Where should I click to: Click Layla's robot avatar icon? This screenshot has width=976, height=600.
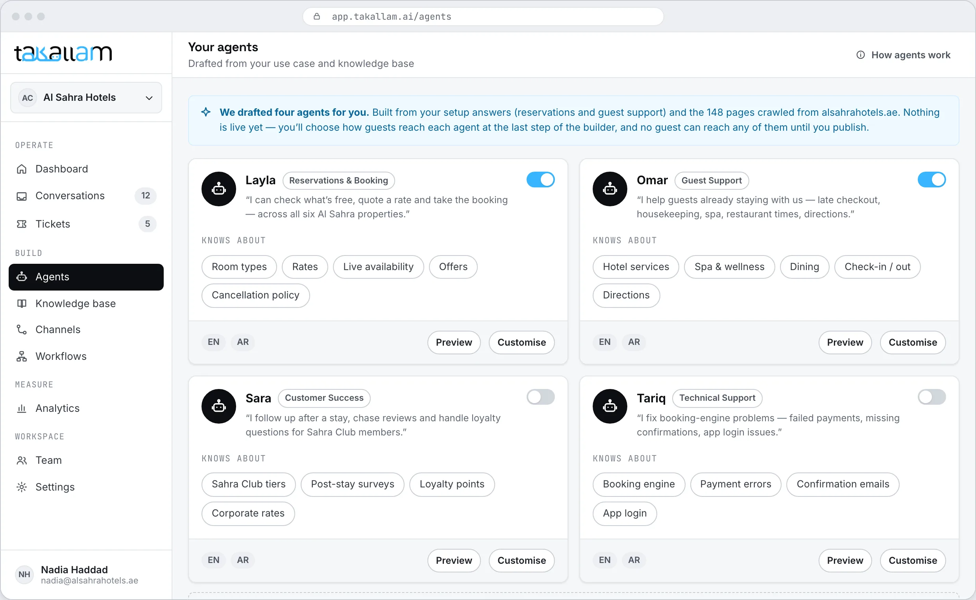click(x=219, y=189)
